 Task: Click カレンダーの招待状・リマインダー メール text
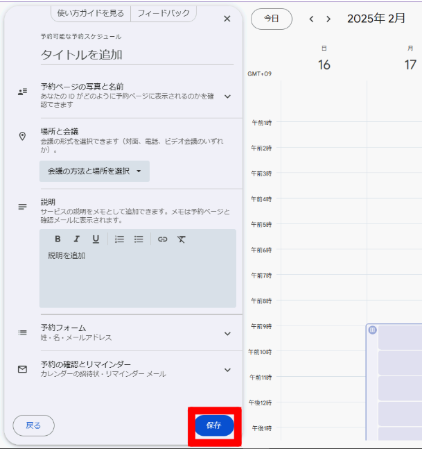coord(103,374)
